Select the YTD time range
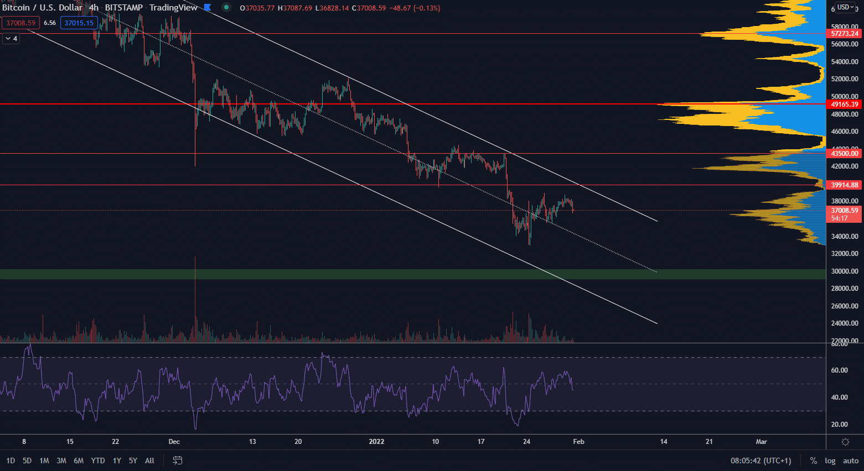The width and height of the screenshot is (864, 471). click(98, 460)
